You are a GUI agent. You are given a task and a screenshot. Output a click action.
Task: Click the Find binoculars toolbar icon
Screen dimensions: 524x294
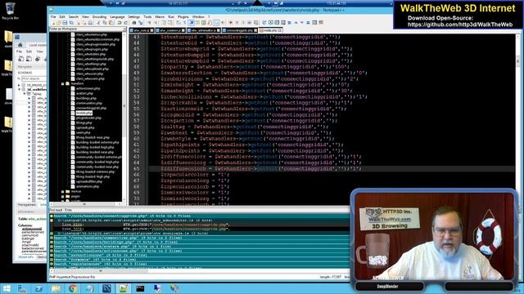tap(134, 23)
